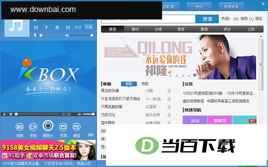Select the 评分 rating tab

(227, 29)
